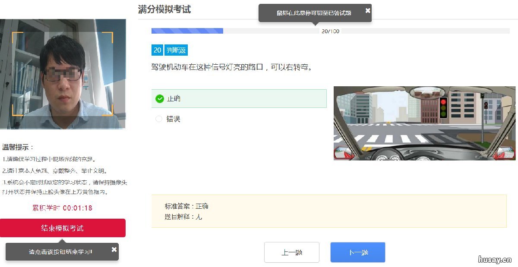Click the 下一题 button

[357, 252]
